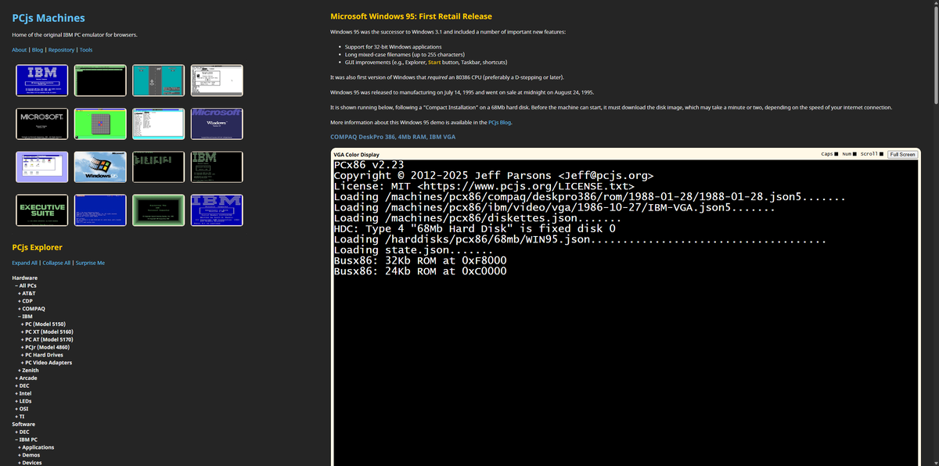Click the VGA Color Display label
The width and height of the screenshot is (939, 466).
click(x=356, y=155)
